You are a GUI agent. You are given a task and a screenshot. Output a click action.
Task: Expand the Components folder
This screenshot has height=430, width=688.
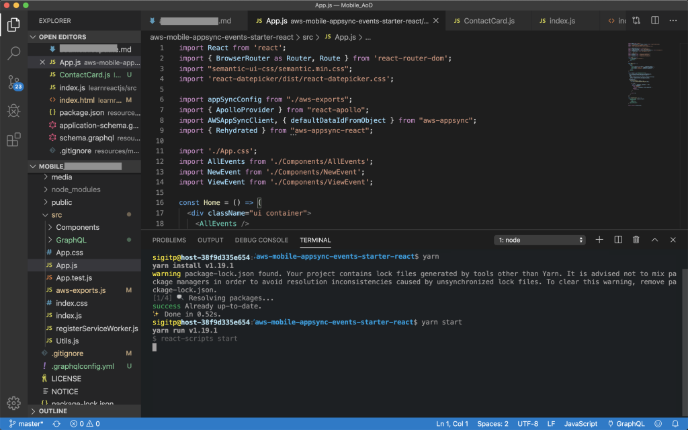77,227
